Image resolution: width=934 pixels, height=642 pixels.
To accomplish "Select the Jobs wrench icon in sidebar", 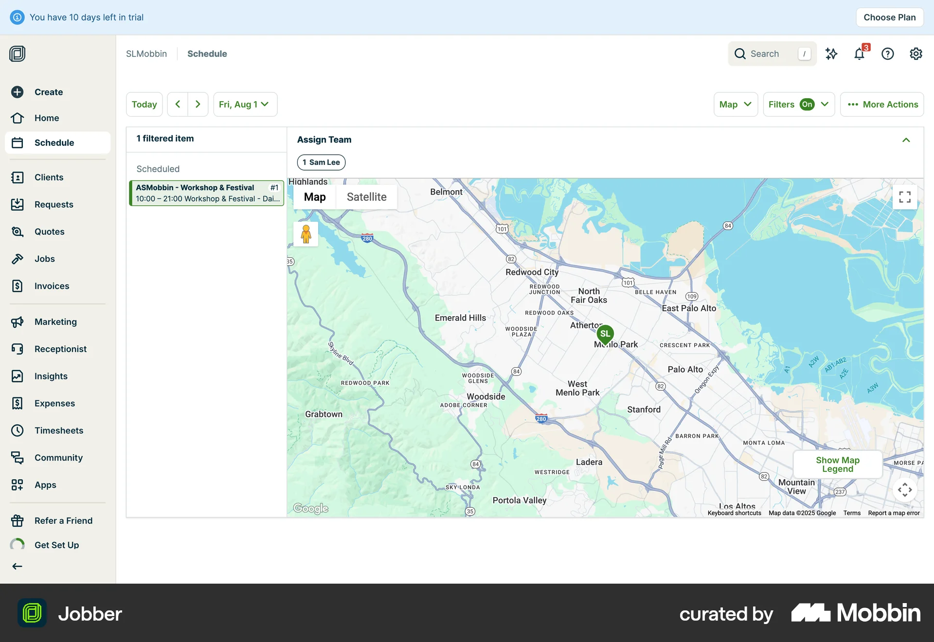I will [44, 259].
